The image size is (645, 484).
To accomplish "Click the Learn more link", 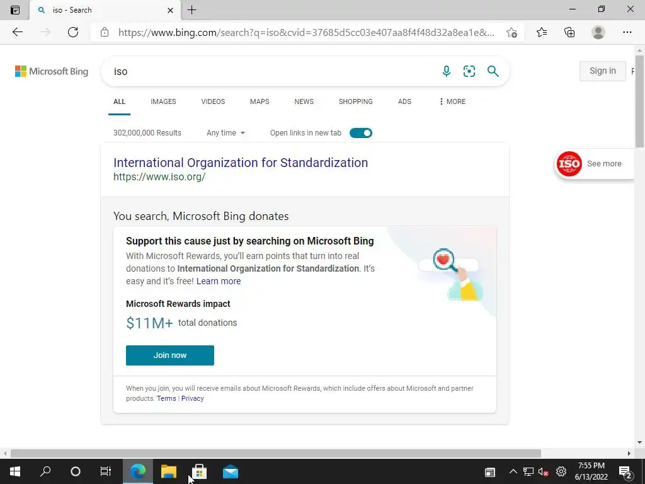I will [x=219, y=281].
